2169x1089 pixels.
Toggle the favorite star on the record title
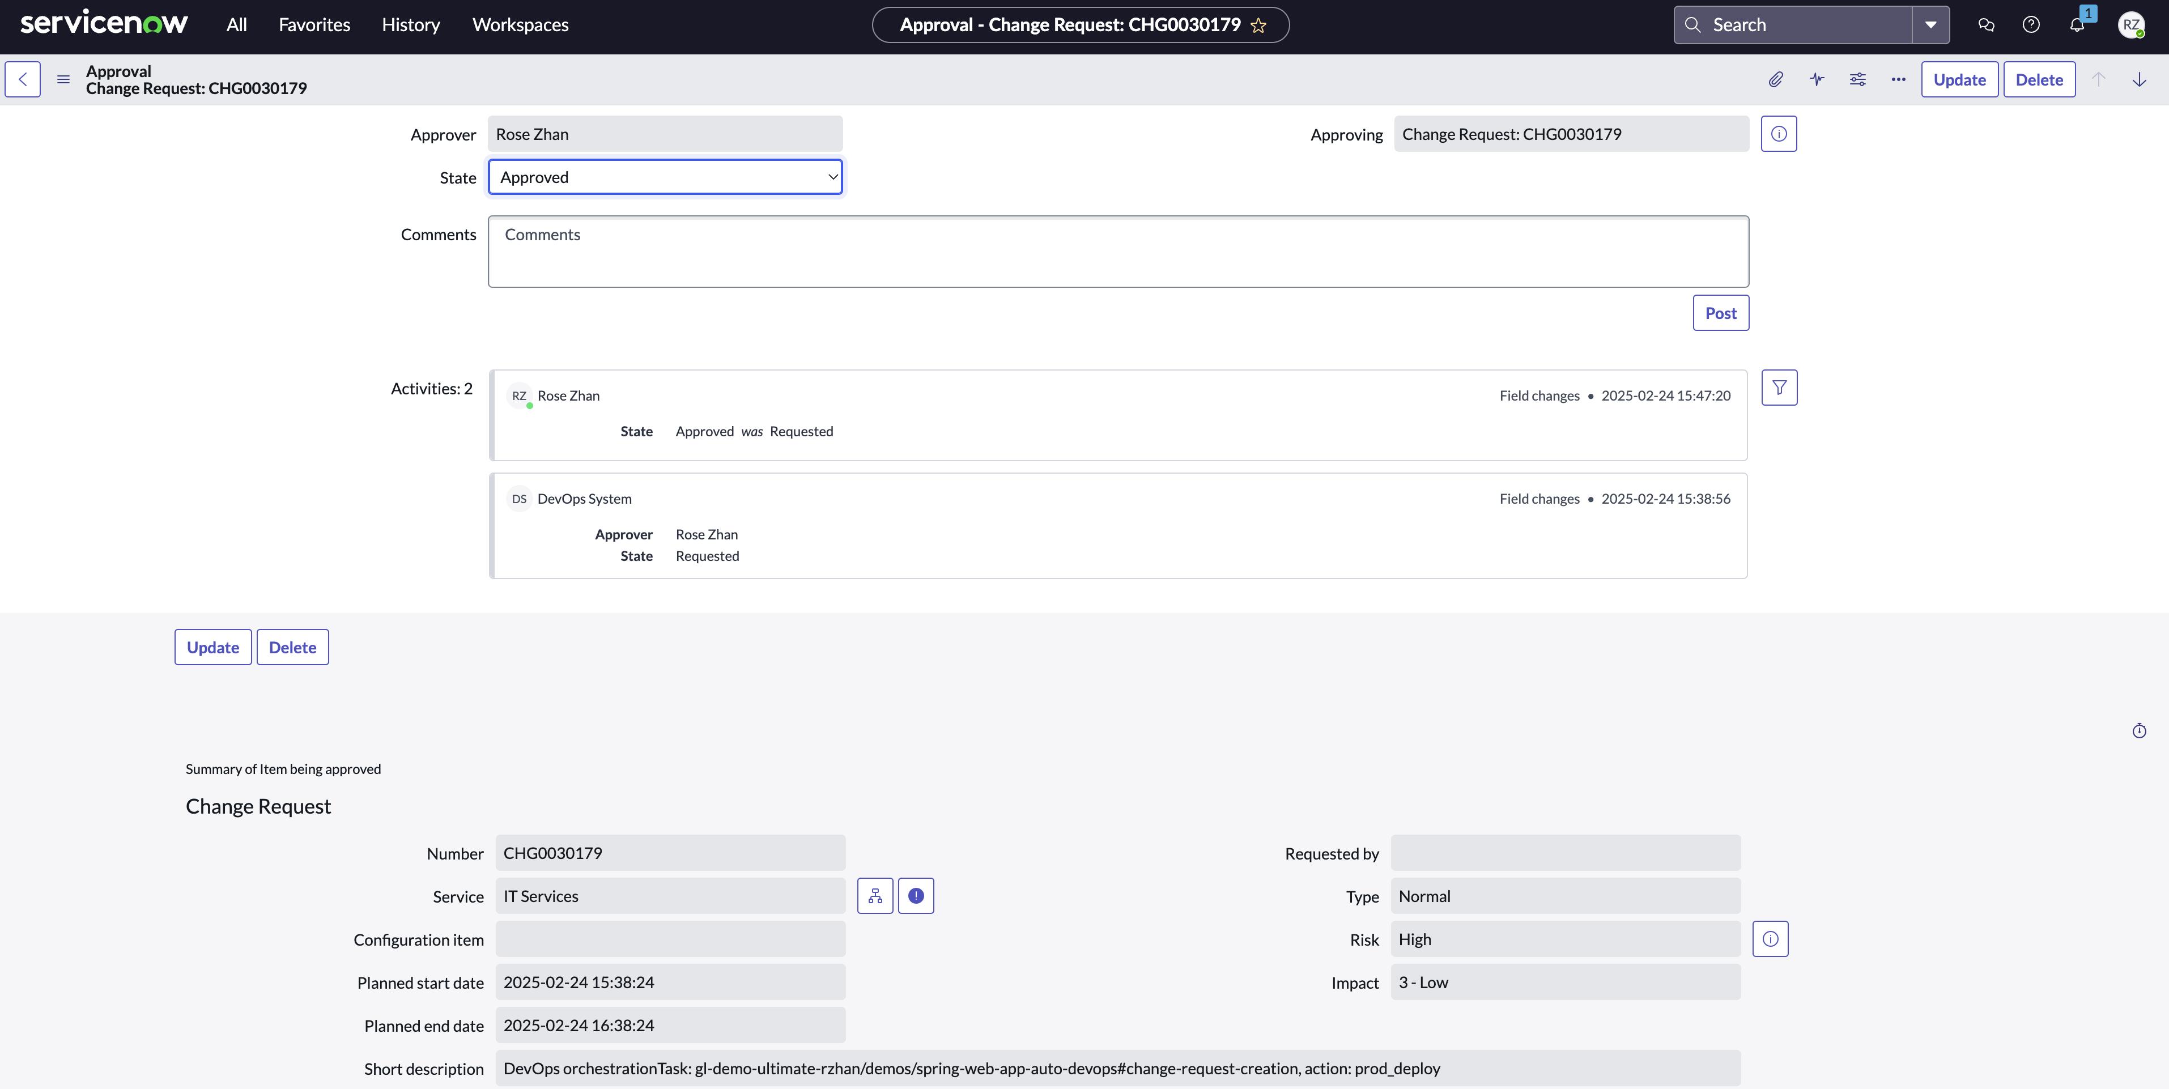point(1258,25)
